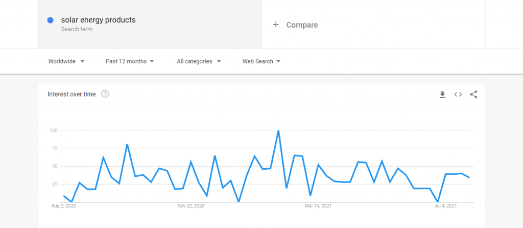Share the interest over time chart

click(x=473, y=95)
